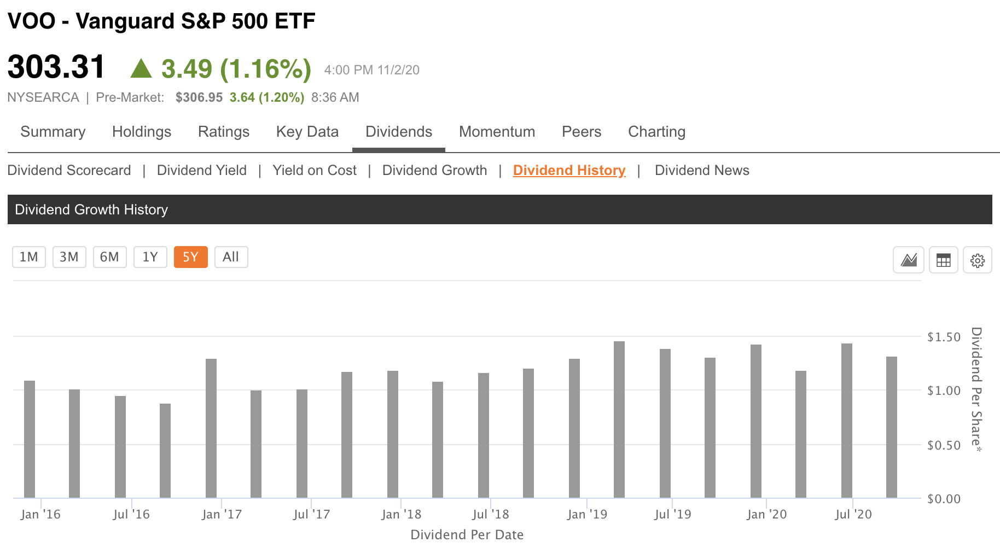Go to Dividend History
The width and height of the screenshot is (1000, 548).
pyautogui.click(x=569, y=171)
